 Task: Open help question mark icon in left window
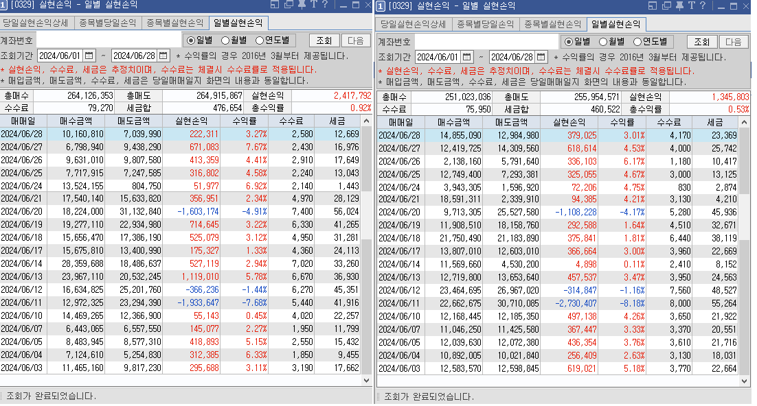coord(325,5)
